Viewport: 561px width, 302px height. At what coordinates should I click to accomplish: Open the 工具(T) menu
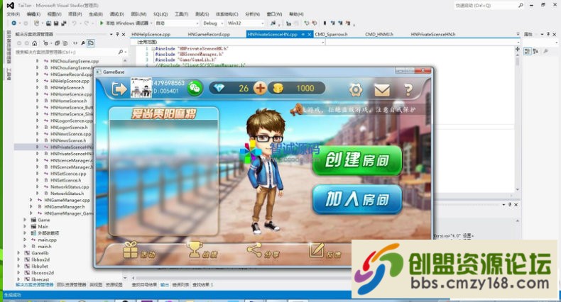pyautogui.click(x=181, y=14)
